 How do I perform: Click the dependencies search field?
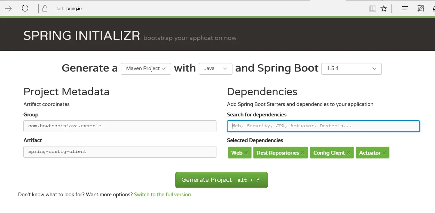pyautogui.click(x=323, y=126)
